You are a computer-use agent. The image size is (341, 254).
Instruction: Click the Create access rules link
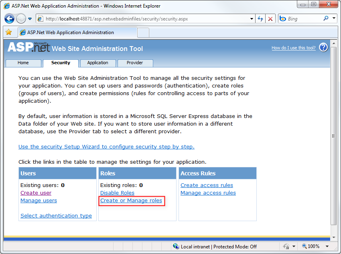[207, 185]
